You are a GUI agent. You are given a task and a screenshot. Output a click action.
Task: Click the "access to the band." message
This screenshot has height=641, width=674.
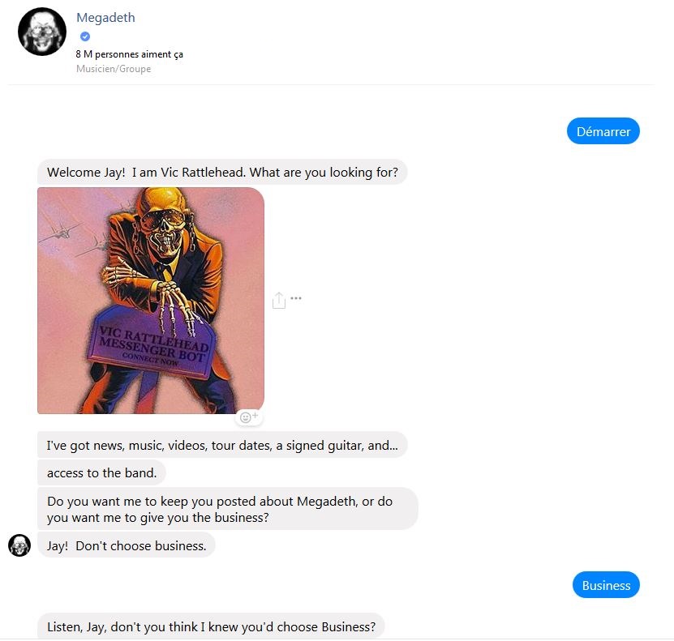101,472
